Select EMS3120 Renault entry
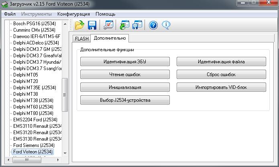This screenshot has height=167, width=279. 37,132
